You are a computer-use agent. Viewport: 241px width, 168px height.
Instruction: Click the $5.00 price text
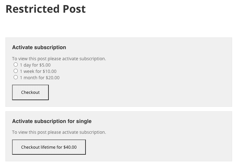pos(45,65)
